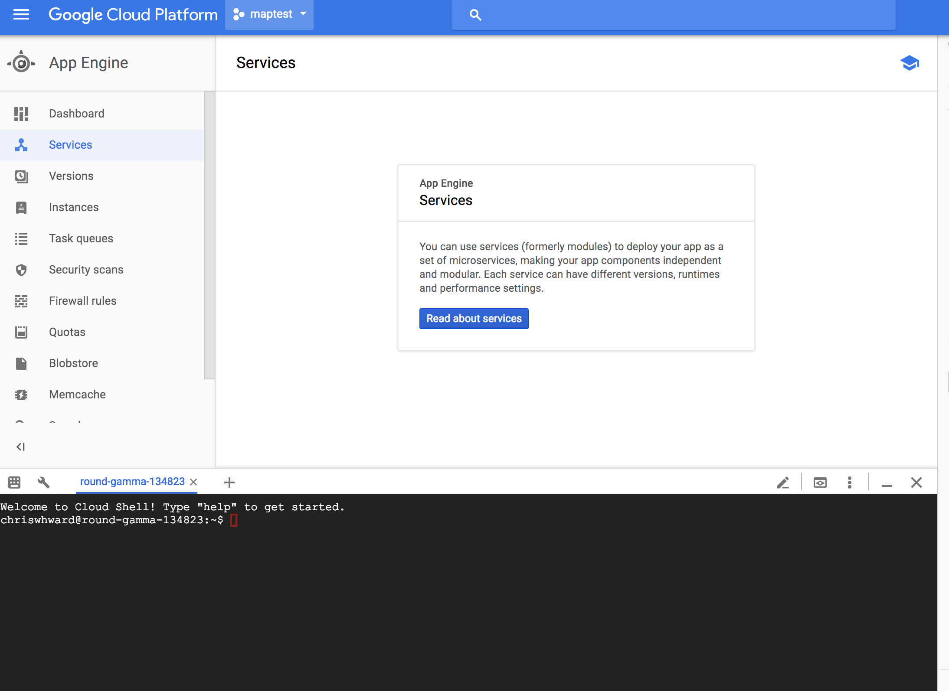View App Engine Instances
Viewport: 949px width, 691px height.
click(x=74, y=207)
